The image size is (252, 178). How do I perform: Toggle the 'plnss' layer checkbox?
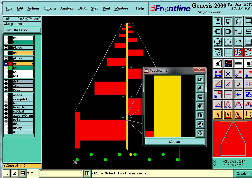pyautogui.click(x=6, y=58)
